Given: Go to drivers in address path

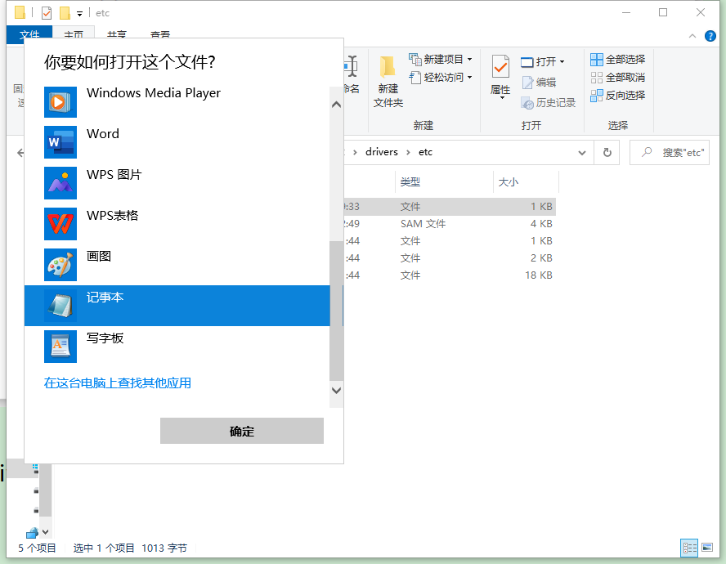Looking at the screenshot, I should point(382,152).
